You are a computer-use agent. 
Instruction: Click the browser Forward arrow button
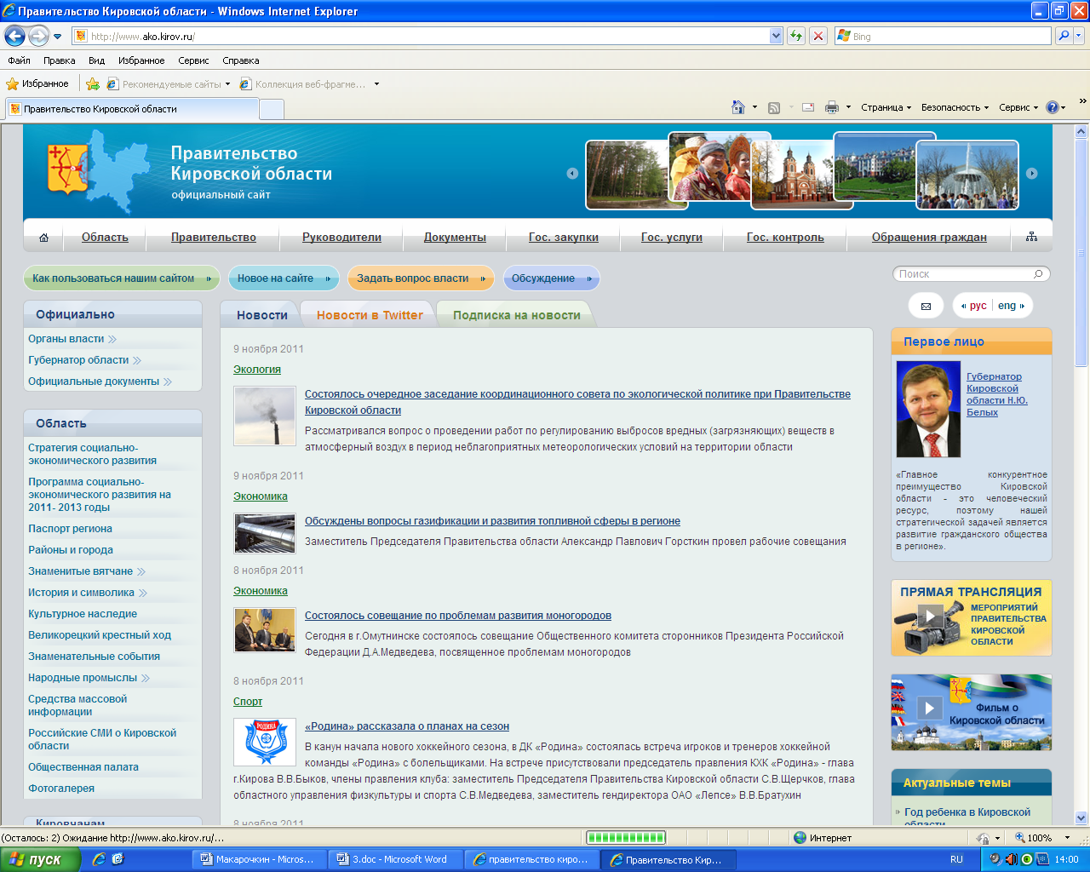(x=38, y=36)
